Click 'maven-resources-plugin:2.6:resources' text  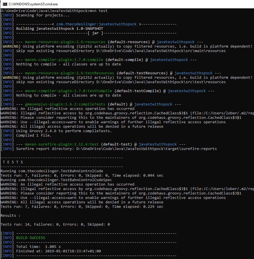(65, 42)
